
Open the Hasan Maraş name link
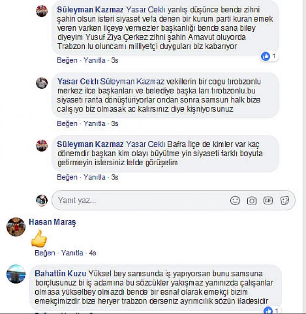[52, 222]
